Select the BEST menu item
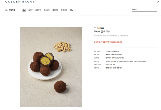Image resolution: width=161 pixels, height=110 pixels. (x=31, y=10)
